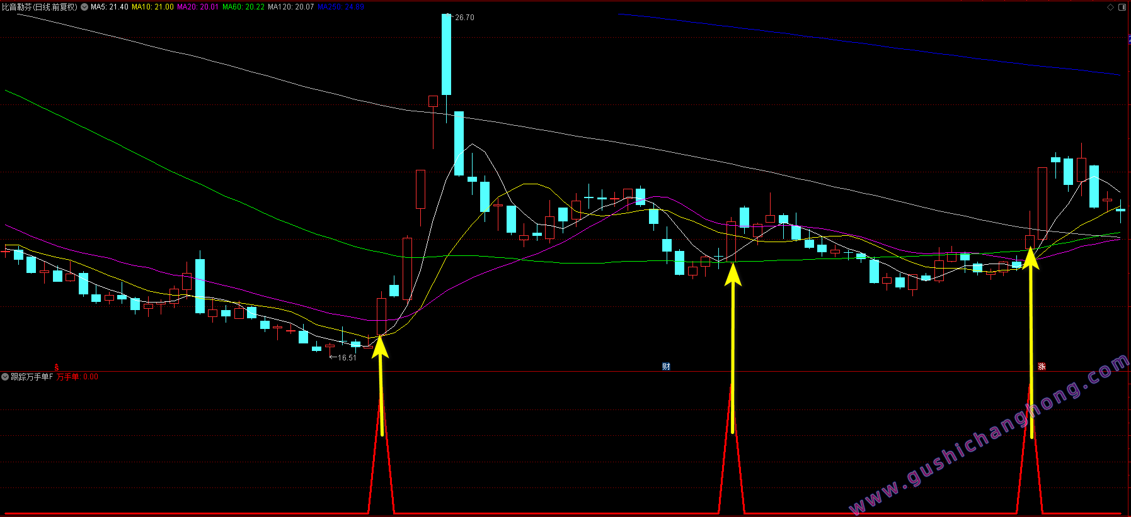This screenshot has height=517, width=1131.
Task: Click the tall cyan candlestick peaking at 26.70
Action: pyautogui.click(x=446, y=54)
